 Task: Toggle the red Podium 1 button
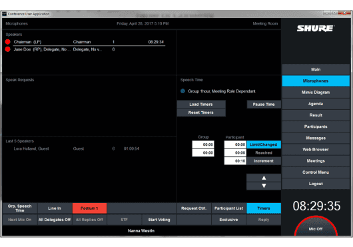pyautogui.click(x=89, y=208)
